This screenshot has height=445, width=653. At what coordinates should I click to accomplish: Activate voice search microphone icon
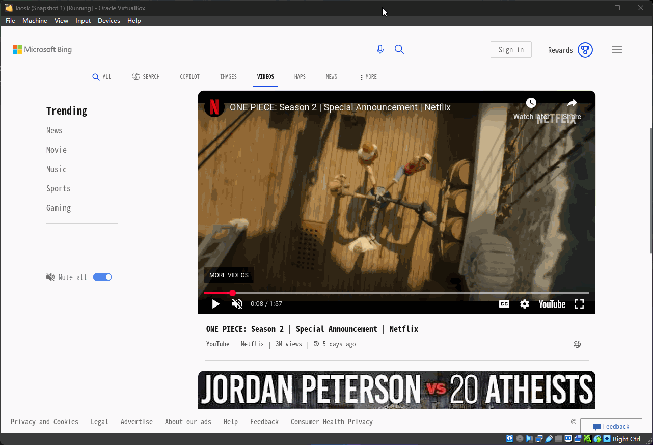(380, 49)
